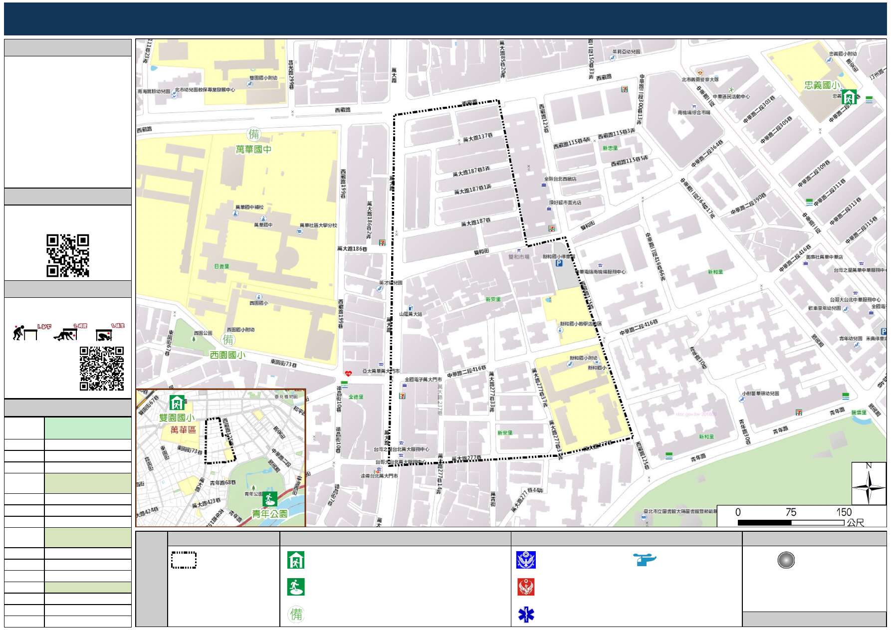Click the 小樹苗華碩幼兒園 map label
The width and height of the screenshot is (891, 630).
pos(760,394)
